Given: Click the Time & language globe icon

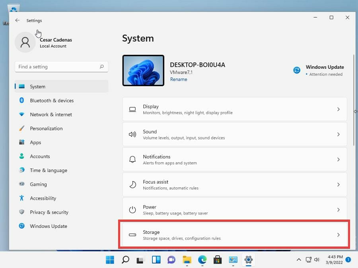Looking at the screenshot, I should 22,170.
